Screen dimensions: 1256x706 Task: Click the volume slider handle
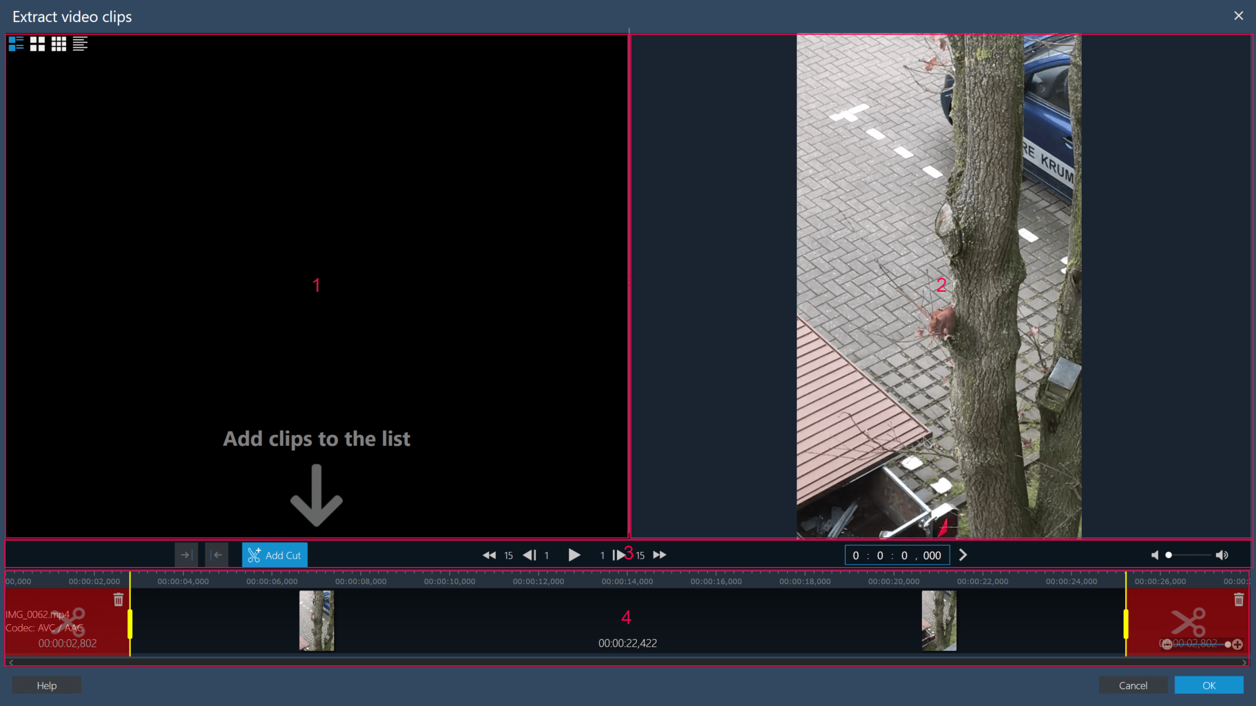pos(1169,555)
